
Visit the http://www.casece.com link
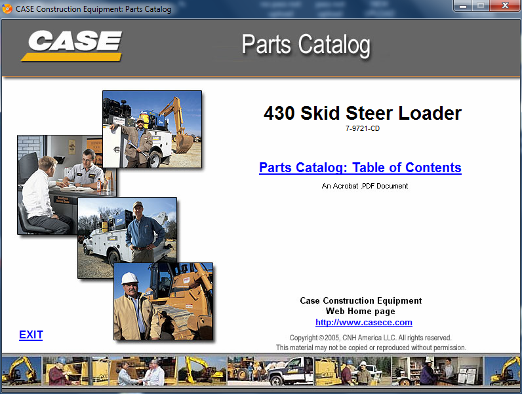pyautogui.click(x=364, y=322)
